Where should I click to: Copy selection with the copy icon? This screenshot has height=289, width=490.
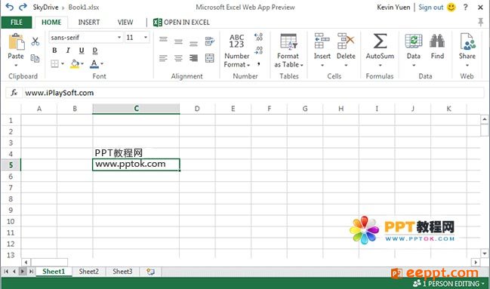(x=35, y=58)
